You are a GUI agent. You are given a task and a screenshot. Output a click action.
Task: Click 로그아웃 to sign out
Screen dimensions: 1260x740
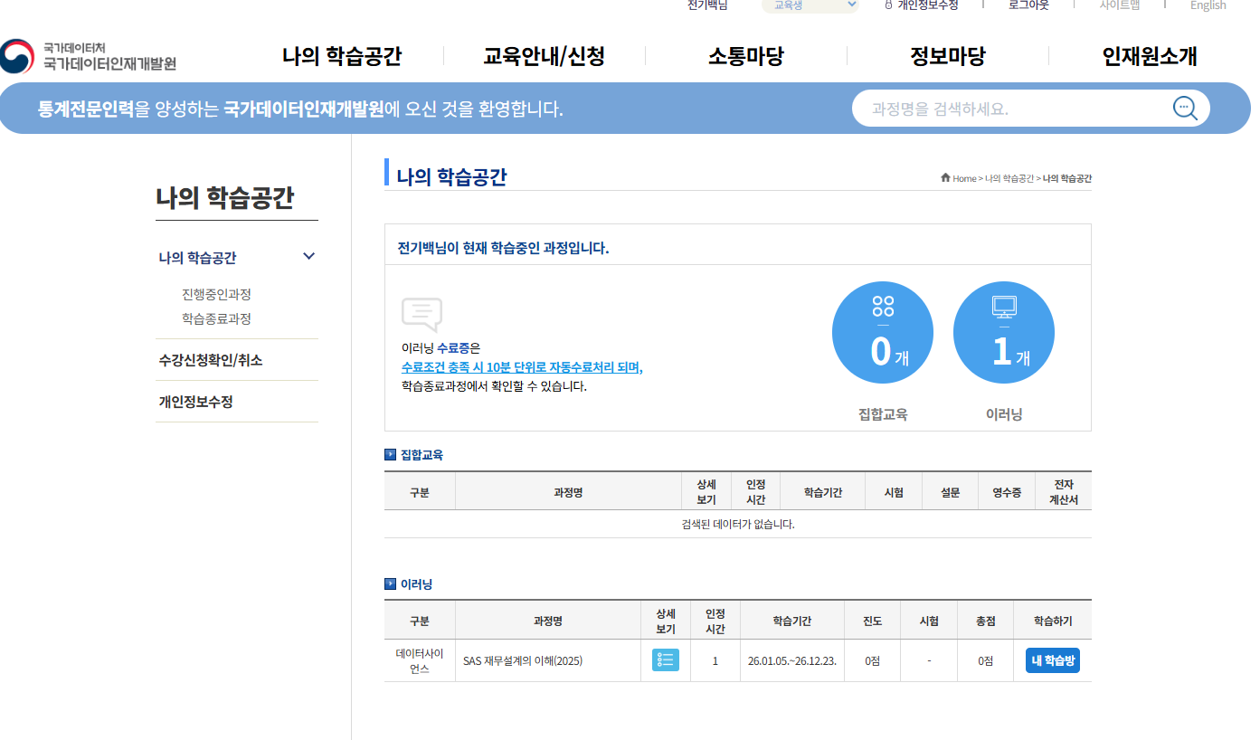[x=1028, y=5]
